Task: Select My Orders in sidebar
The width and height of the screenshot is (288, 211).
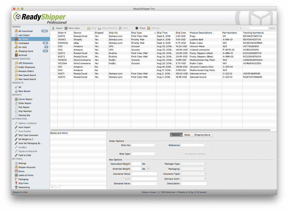Action: coord(30,39)
